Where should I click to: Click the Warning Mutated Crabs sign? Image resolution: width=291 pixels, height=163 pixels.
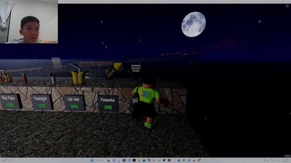(x=136, y=68)
